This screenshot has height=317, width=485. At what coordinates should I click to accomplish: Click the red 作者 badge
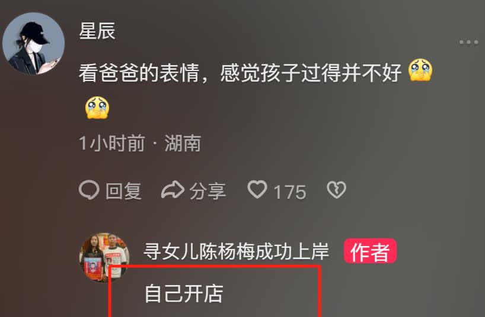pyautogui.click(x=370, y=251)
